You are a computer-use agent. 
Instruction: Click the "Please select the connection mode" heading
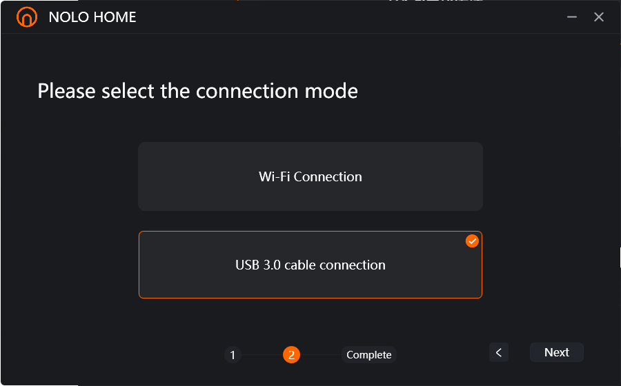pyautogui.click(x=197, y=91)
